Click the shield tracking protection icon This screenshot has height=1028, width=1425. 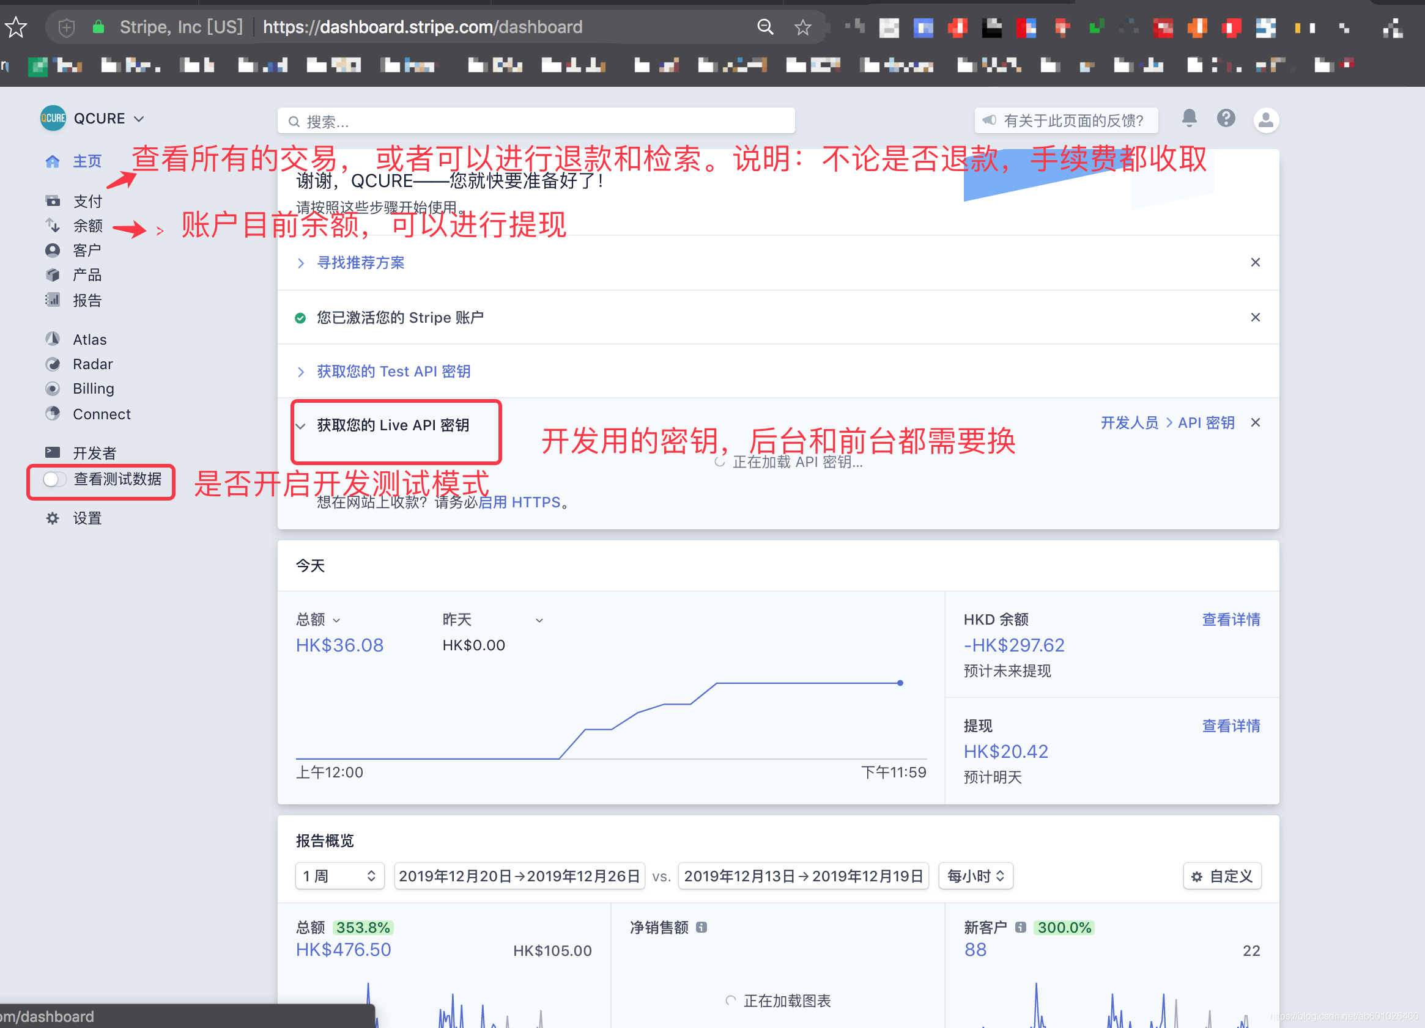pyautogui.click(x=67, y=27)
